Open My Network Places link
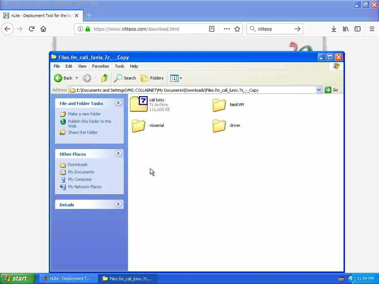This screenshot has height=284, width=379. [85, 187]
